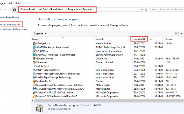Screen dimensions: 184x114
Task: Click the size value 492 MB
Action: 159,58
